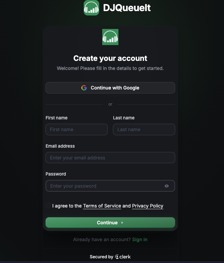The image size is (224, 263).
Task: Focus the Last name input field
Action: coord(144,129)
